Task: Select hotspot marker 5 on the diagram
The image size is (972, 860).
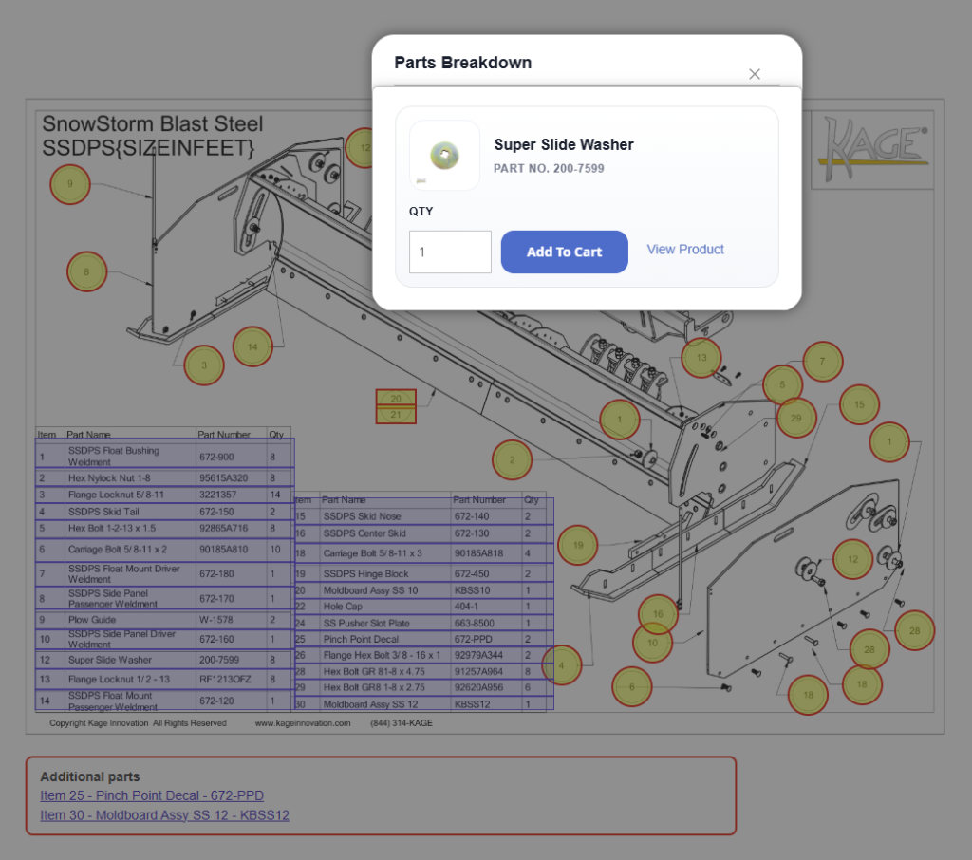Action: [782, 385]
